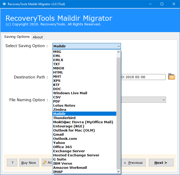Screen dimensions: 180x175
Task: Choose Hosted Exchange Server option
Action: coord(85,155)
